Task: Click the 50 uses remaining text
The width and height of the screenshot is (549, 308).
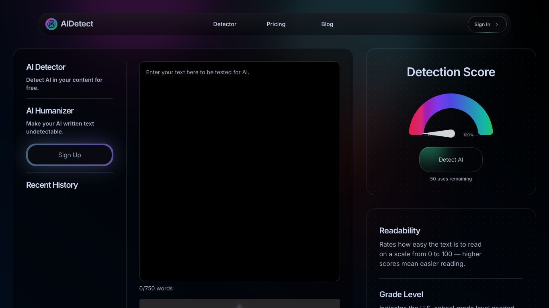Action: (451, 179)
